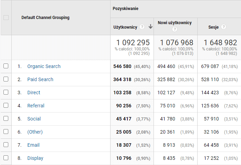
Task: Sort by Nowi użytkownicy column header
Action: click(175, 23)
